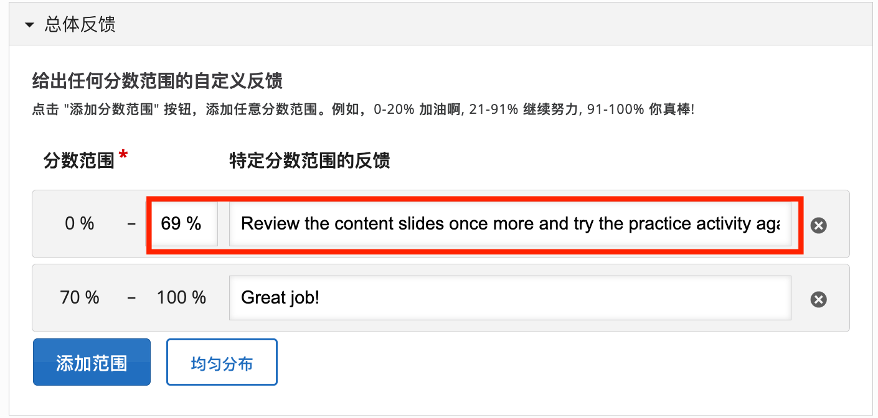Click the 'Great job!' feedback field

tap(509, 298)
